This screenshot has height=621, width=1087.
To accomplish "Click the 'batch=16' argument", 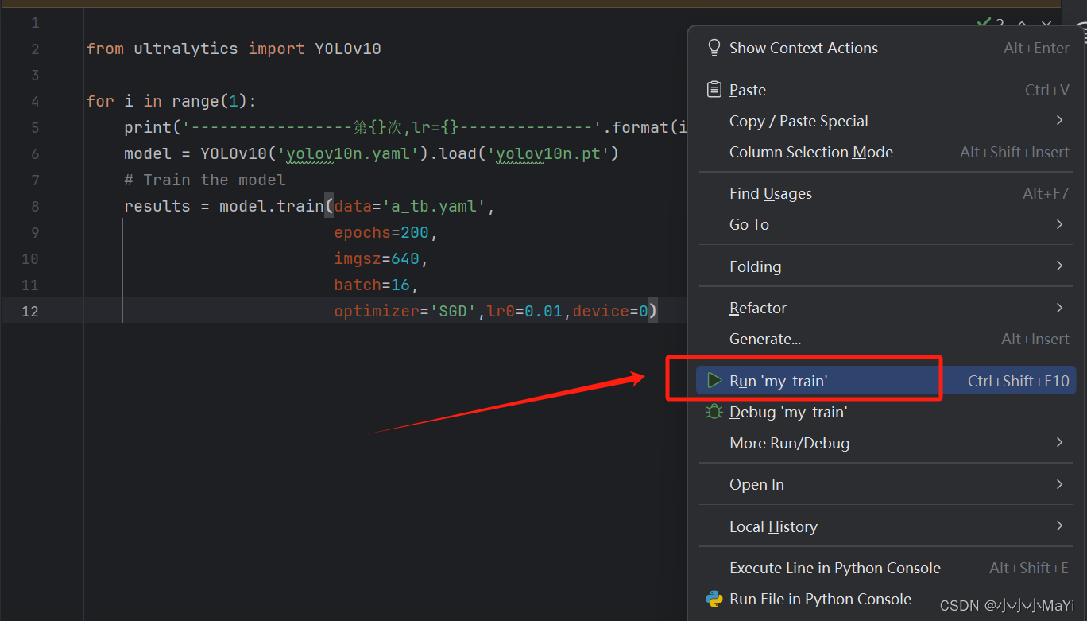I will click(x=372, y=285).
